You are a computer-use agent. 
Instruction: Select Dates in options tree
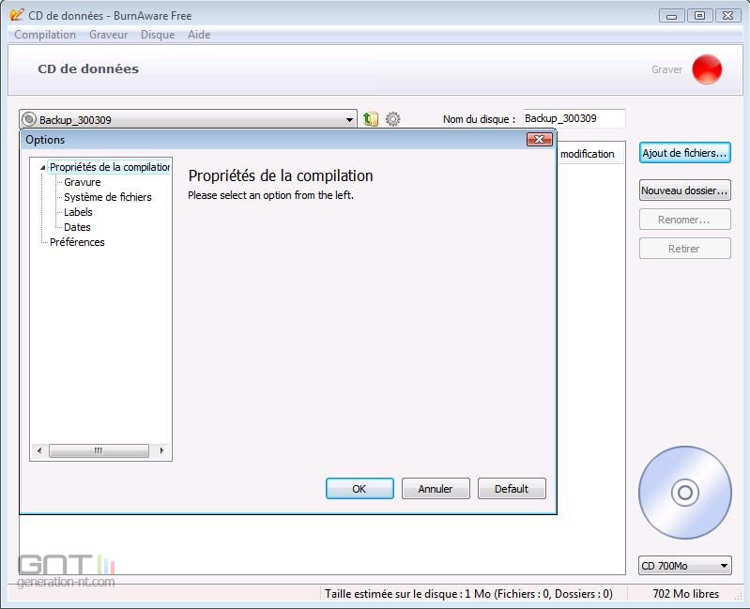77,227
